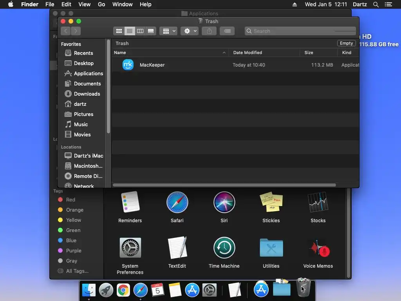The image size is (401, 301).
Task: Click the Trash window Search field
Action: click(300, 31)
